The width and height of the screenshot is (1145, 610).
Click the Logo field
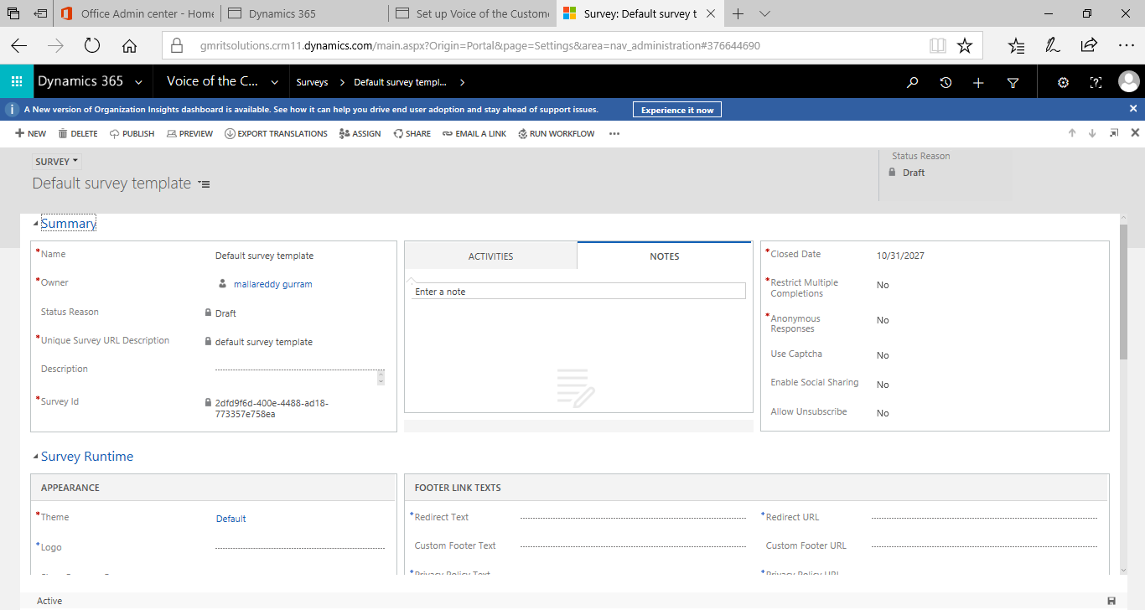point(300,547)
